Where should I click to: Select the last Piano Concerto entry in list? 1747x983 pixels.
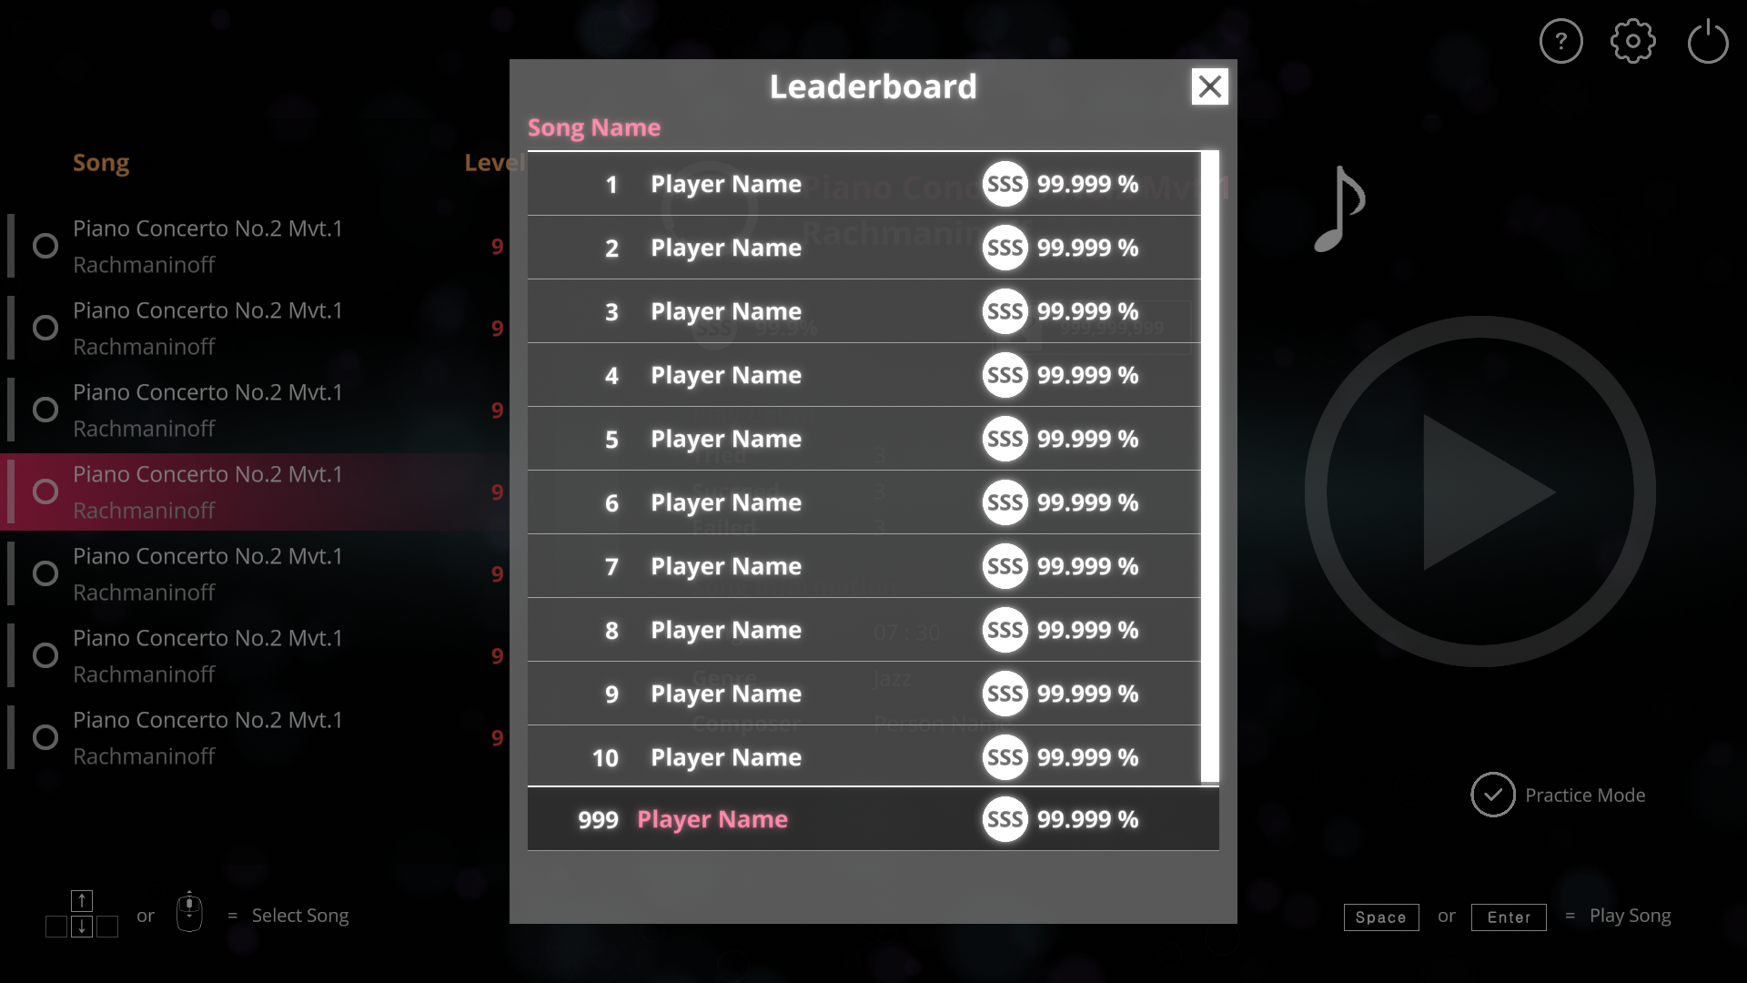[207, 737]
